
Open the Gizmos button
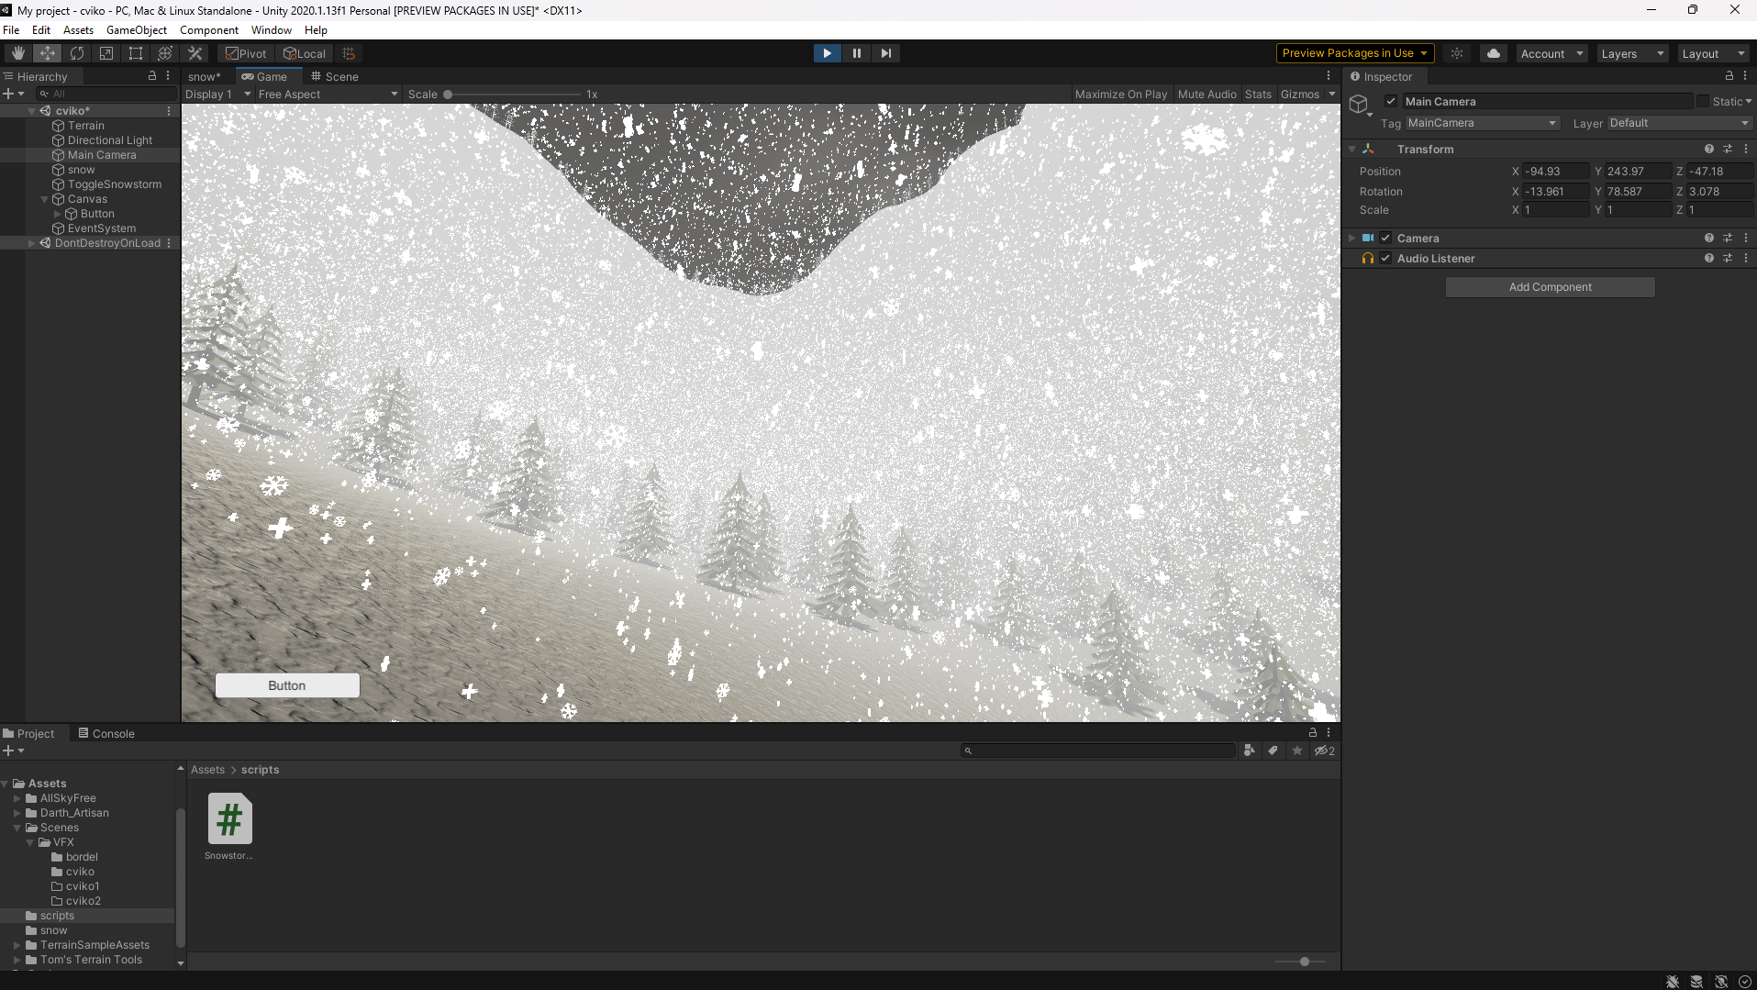1300,94
